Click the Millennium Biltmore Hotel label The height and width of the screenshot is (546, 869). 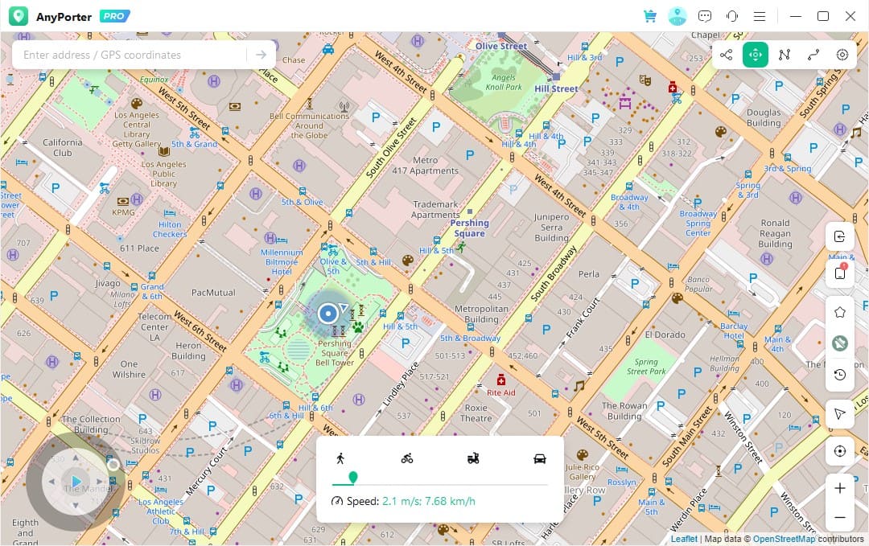(x=282, y=262)
